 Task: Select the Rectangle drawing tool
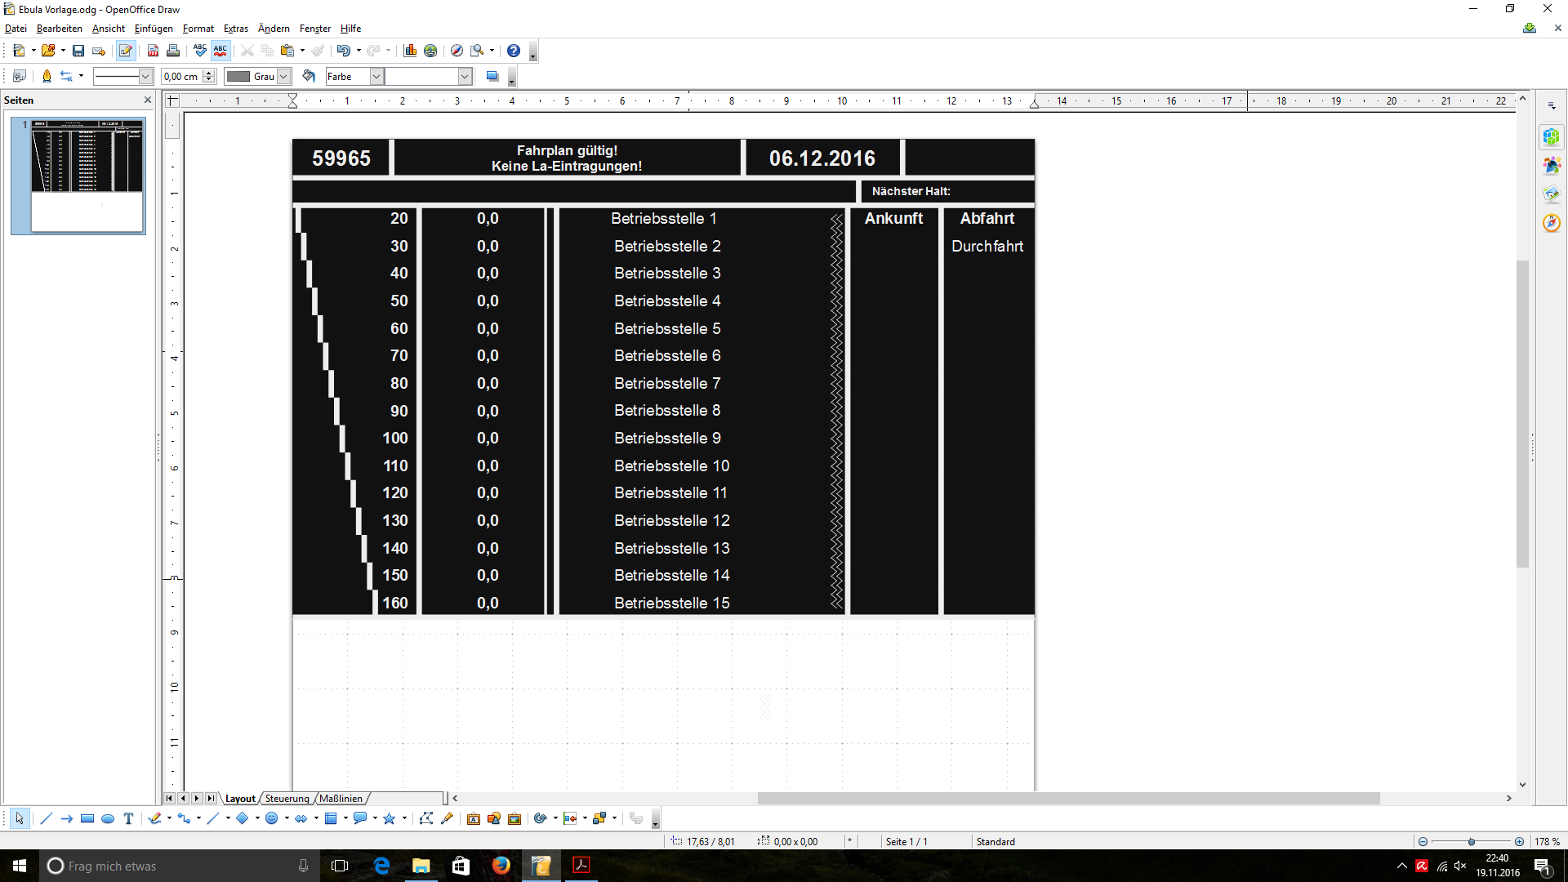click(x=87, y=818)
